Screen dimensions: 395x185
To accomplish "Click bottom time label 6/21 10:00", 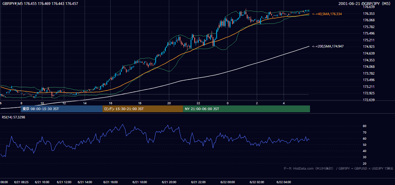I will point(42,182).
